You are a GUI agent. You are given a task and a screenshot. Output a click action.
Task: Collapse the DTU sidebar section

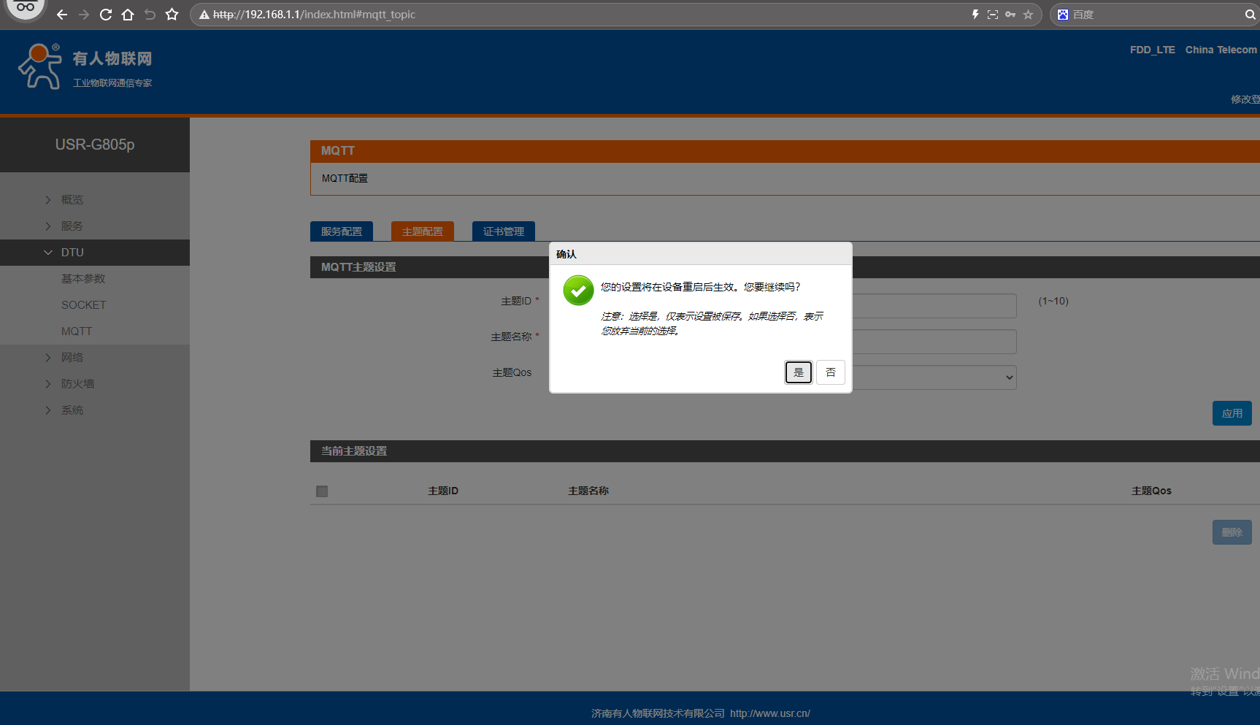coord(72,253)
